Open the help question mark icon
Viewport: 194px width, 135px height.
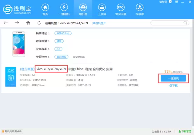tap(170, 2)
